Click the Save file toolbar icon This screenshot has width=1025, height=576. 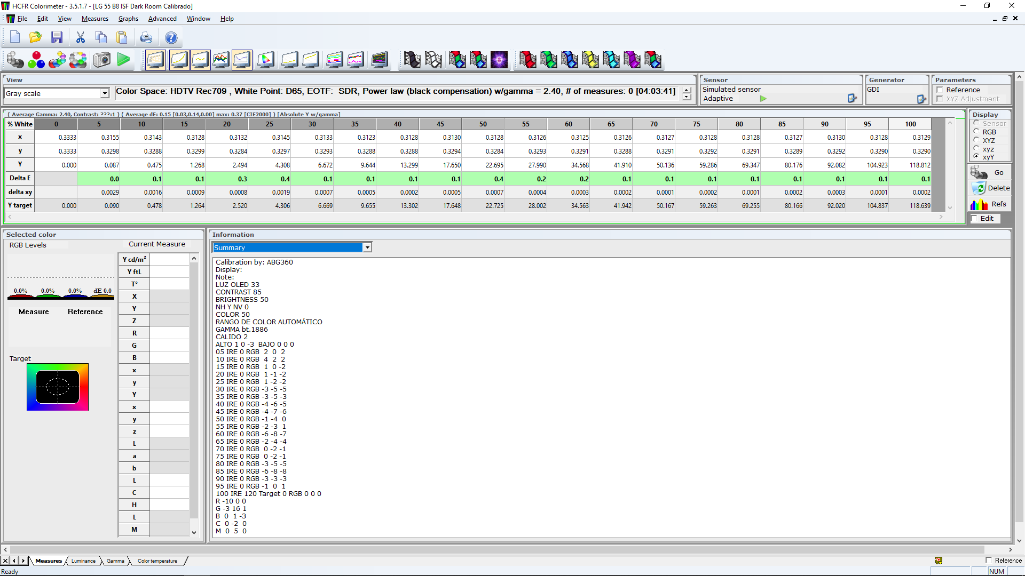57,37
